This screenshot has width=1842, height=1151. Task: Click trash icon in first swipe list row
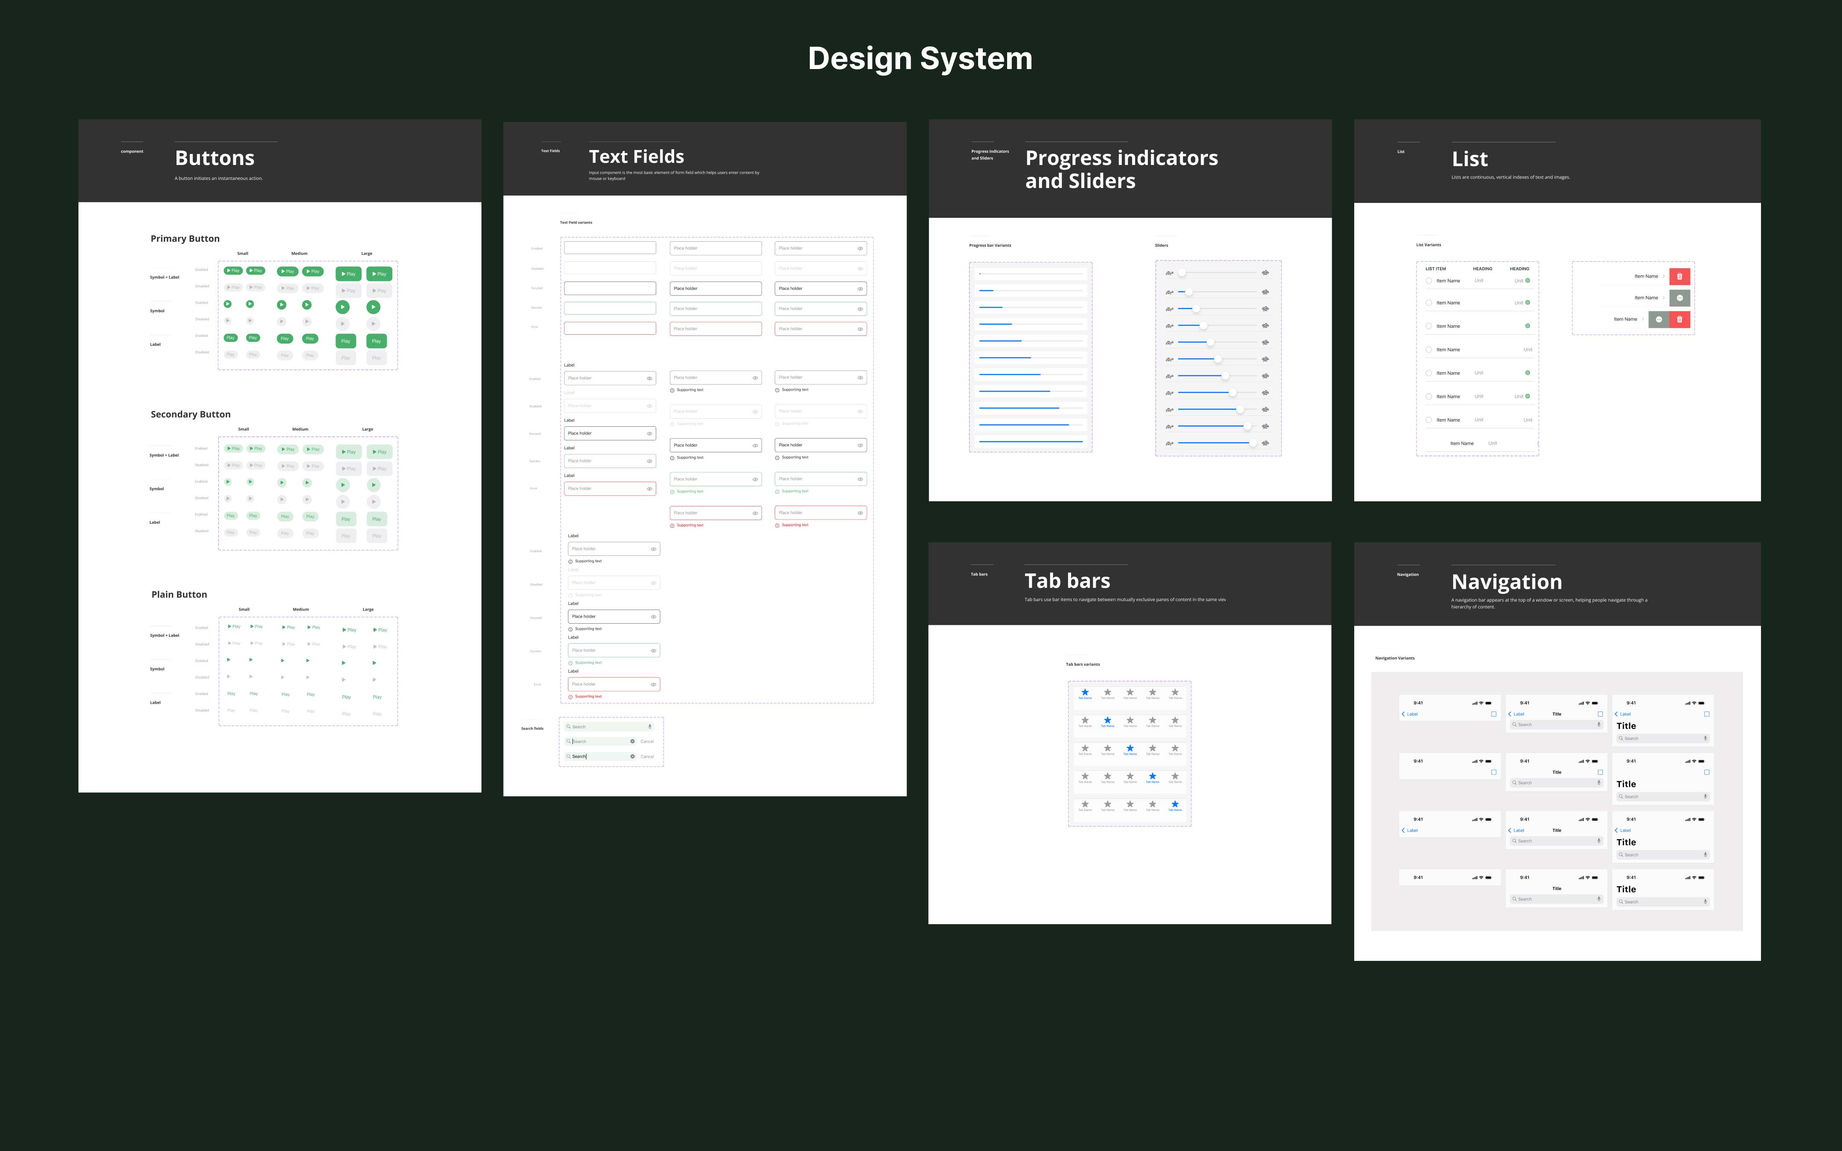pyautogui.click(x=1679, y=276)
